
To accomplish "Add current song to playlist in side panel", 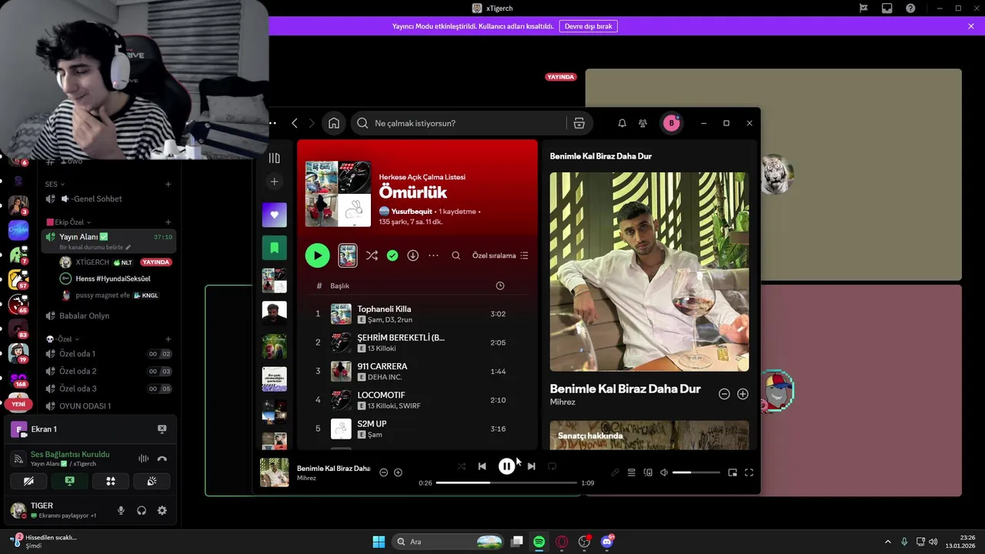I will click(743, 394).
